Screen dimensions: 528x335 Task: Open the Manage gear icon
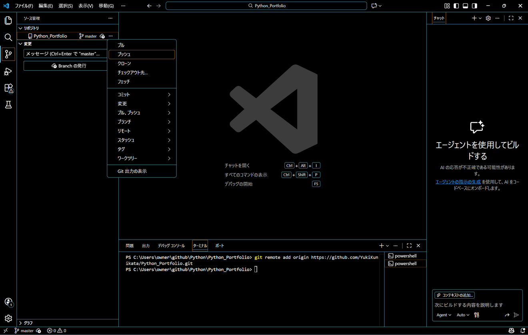click(8, 319)
